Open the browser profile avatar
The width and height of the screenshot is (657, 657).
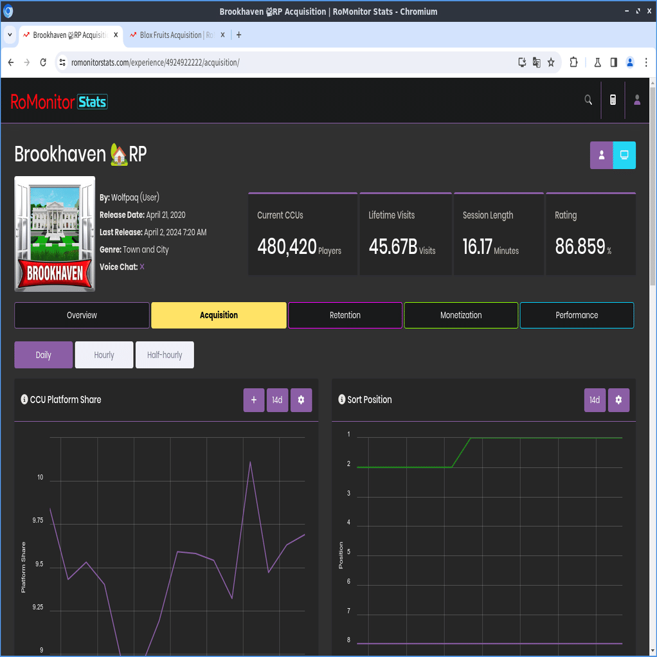click(x=630, y=62)
